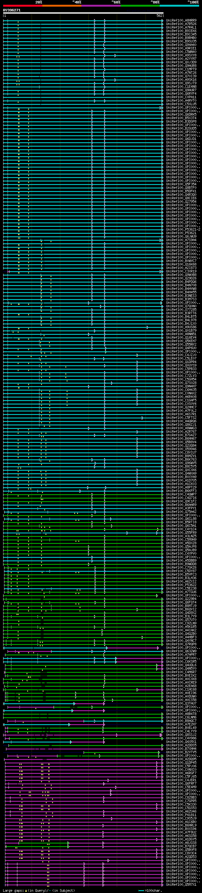202x893 pixels.
Task: Select hit label UniRef100_C4JZJ0
Action: [x=181, y=355]
